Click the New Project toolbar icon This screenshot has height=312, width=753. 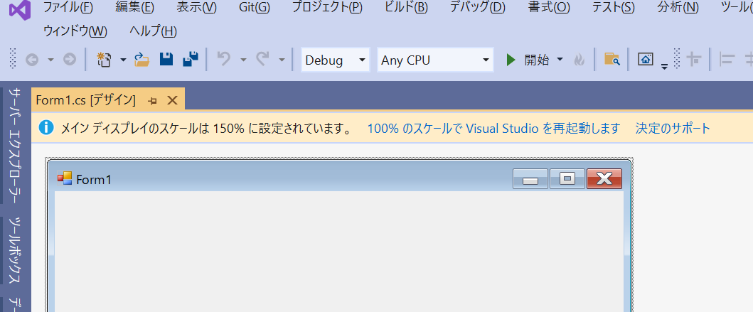click(105, 60)
